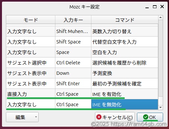169x129 pixels.
Task: Sort by the 入力キー column header
Action: click(x=73, y=20)
